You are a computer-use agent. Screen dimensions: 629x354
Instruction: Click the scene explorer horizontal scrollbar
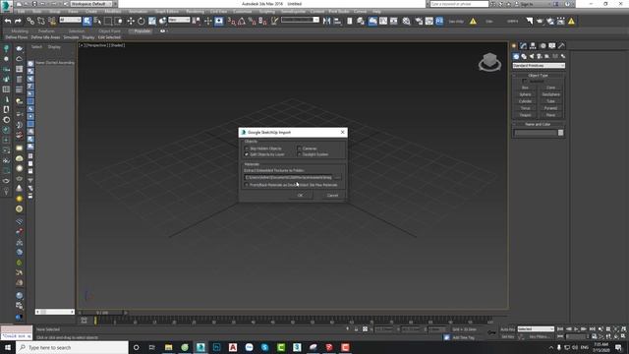(55, 312)
